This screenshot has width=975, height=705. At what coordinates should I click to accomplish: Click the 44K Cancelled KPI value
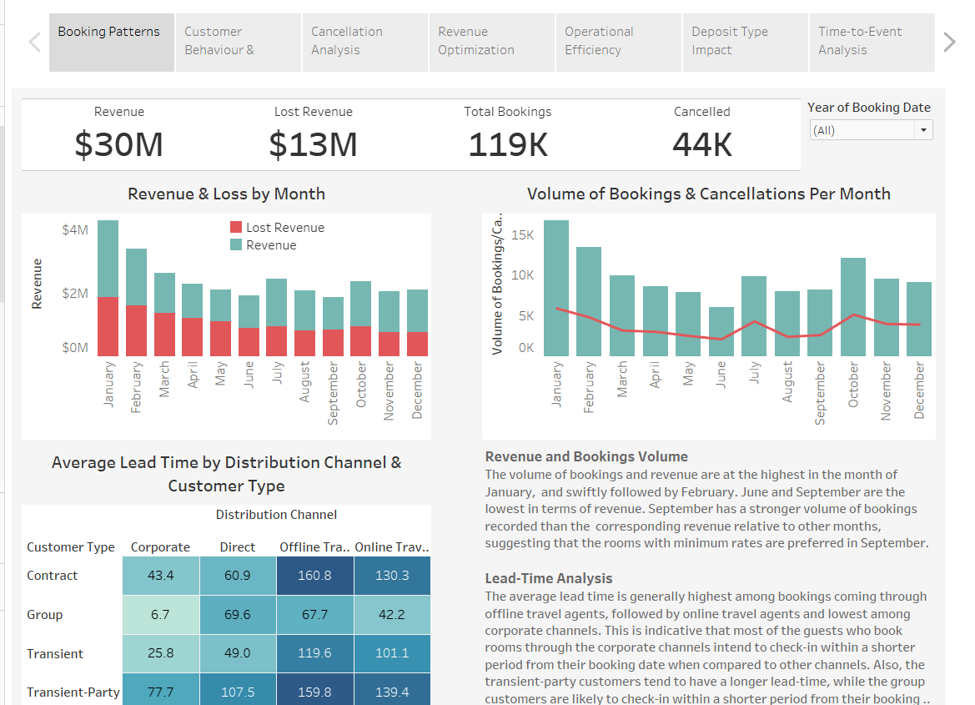coord(701,145)
